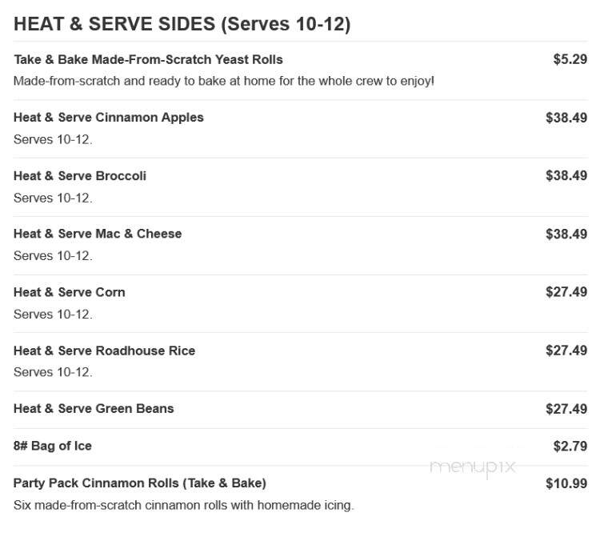Open the Heat & Serve Cinnamon Apples item

coord(109,118)
